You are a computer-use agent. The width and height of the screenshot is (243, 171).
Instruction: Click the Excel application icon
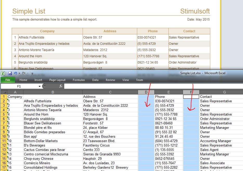coord(3,73)
